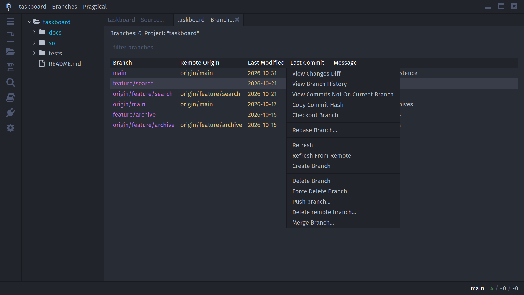Select the src folder label
This screenshot has width=524, height=295.
point(53,43)
